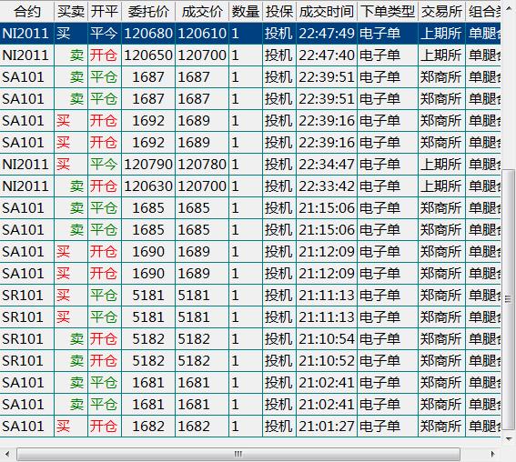Viewport: 516px width, 462px height.
Task: Select the SA101 row traded at 21:01:27
Action: [250, 427]
